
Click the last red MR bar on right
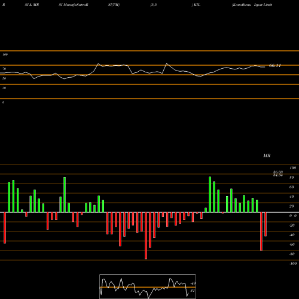click(266, 224)
